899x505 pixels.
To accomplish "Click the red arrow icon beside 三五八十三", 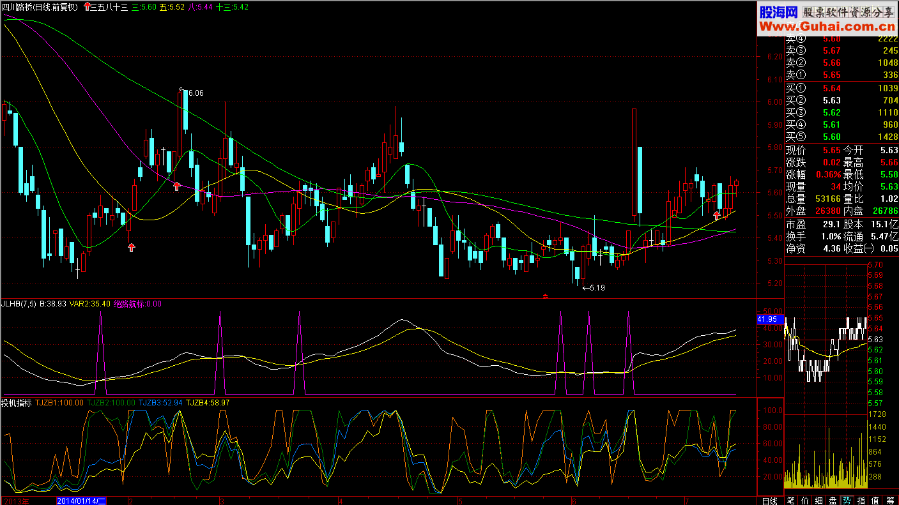I will pyautogui.click(x=87, y=7).
